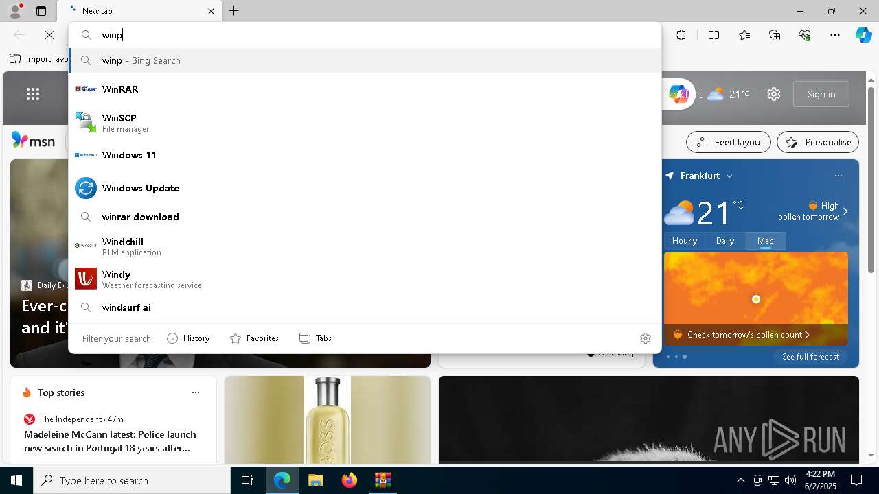Open notification center icon

click(x=856, y=480)
